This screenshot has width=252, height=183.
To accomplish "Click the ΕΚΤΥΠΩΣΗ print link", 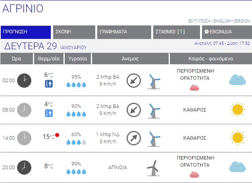I will (x=199, y=21).
